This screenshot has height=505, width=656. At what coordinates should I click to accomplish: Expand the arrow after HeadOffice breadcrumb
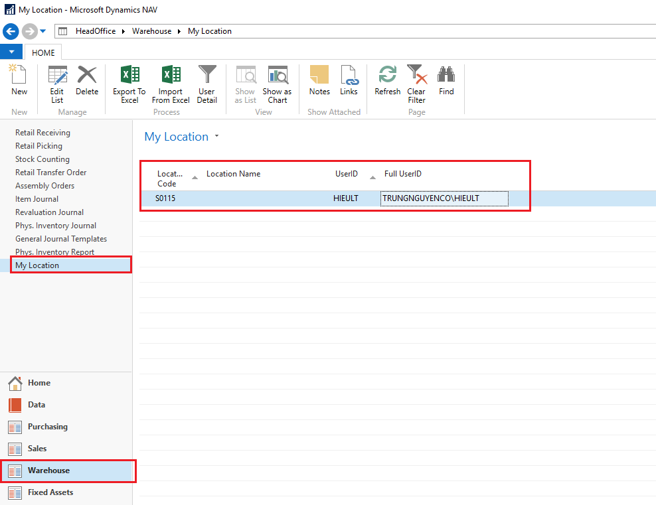tap(123, 31)
